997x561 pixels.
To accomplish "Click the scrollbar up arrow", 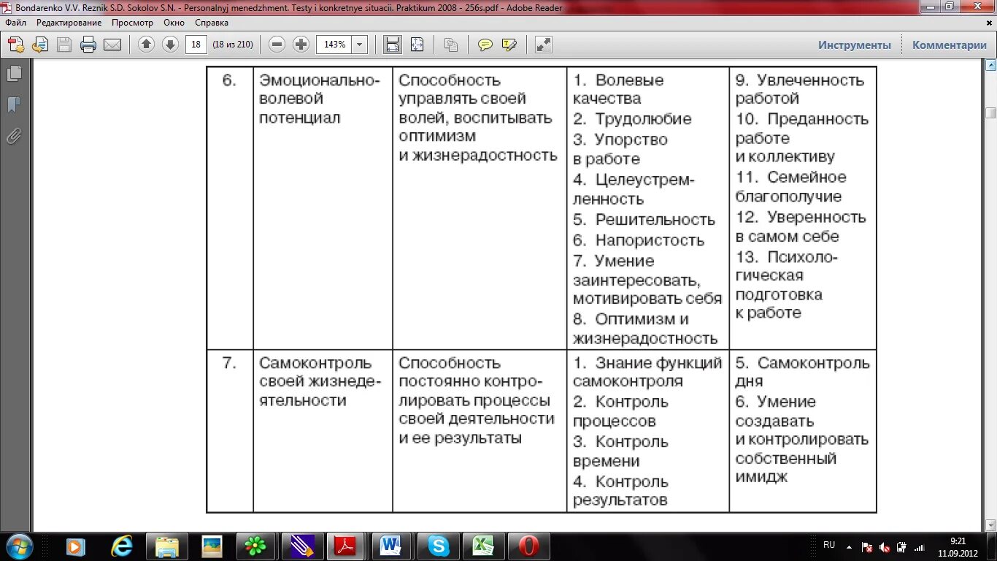I will click(990, 66).
